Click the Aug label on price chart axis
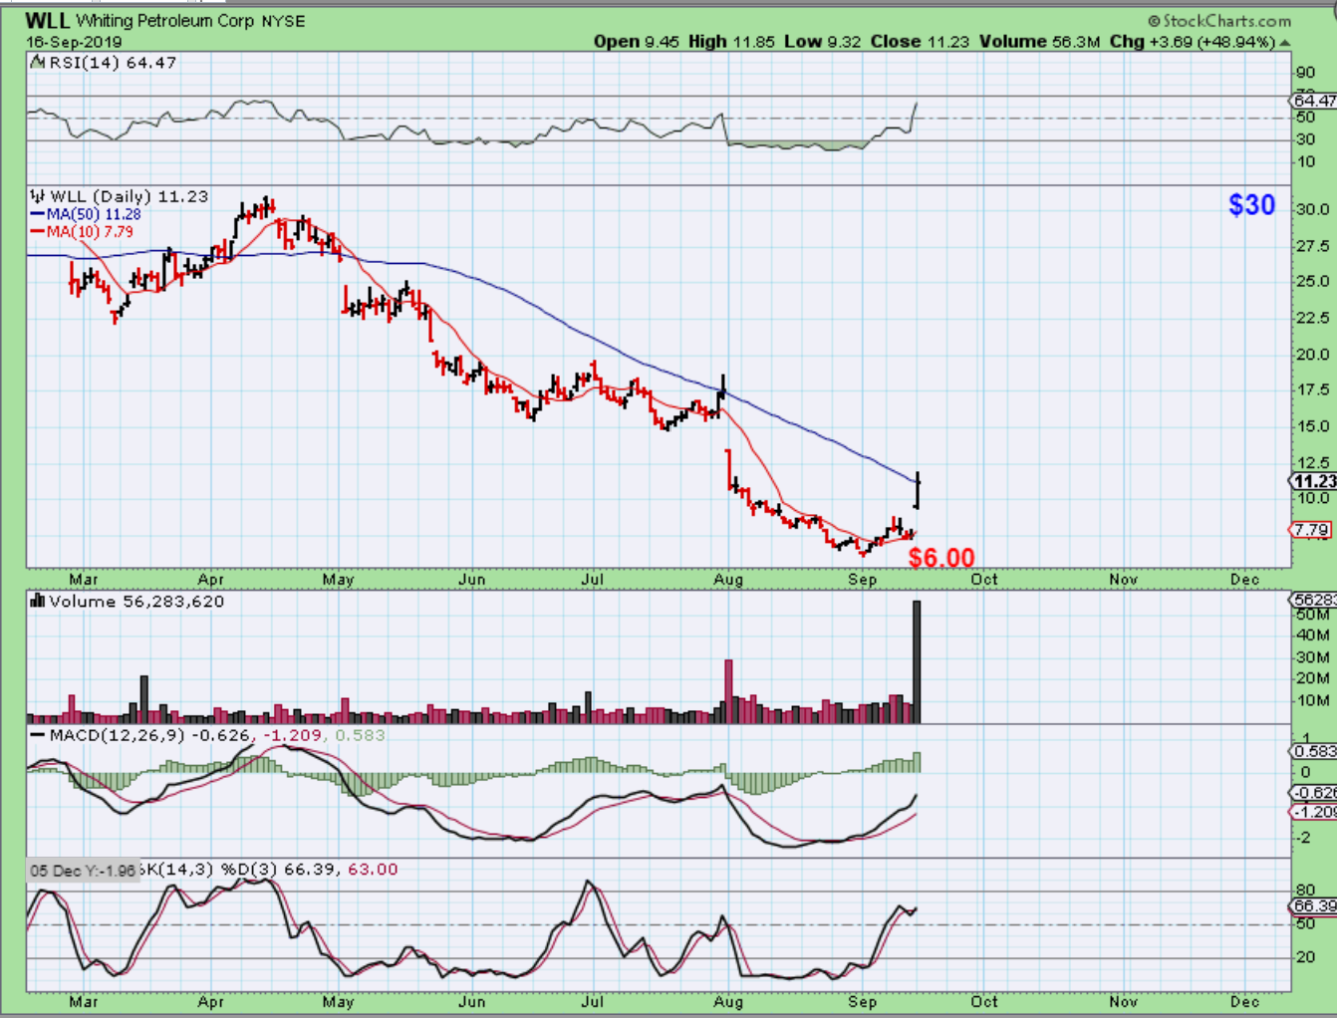 click(728, 579)
